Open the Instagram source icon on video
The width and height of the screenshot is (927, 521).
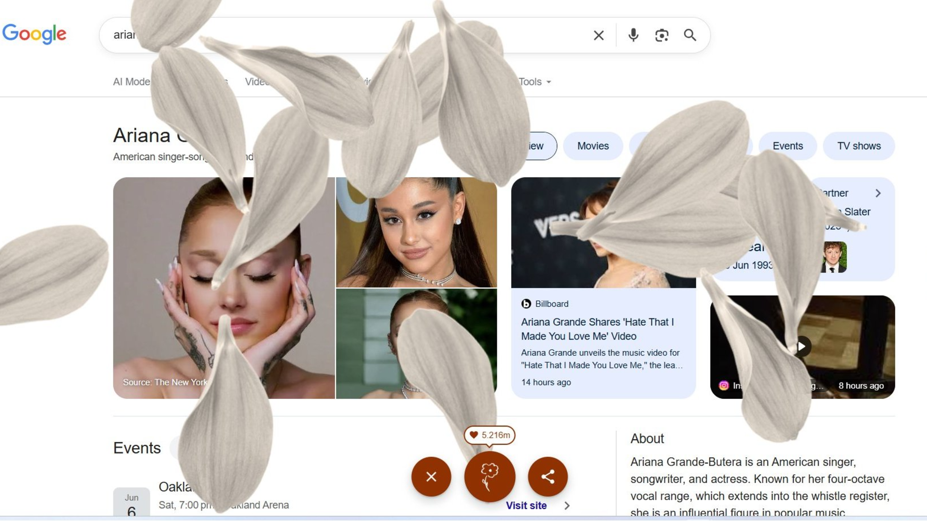(723, 385)
